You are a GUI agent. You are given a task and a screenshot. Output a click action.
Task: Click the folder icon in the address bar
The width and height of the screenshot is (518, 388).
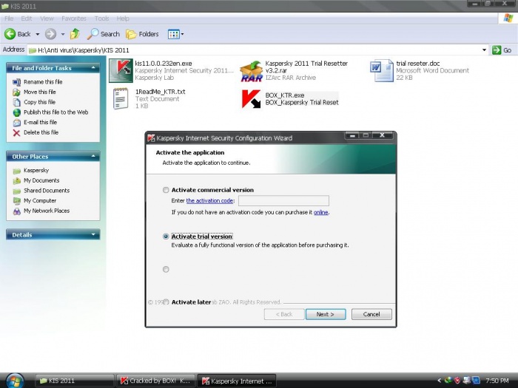click(33, 50)
